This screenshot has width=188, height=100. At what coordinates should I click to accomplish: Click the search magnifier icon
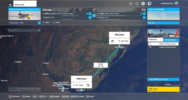pyautogui.click(x=39, y=30)
